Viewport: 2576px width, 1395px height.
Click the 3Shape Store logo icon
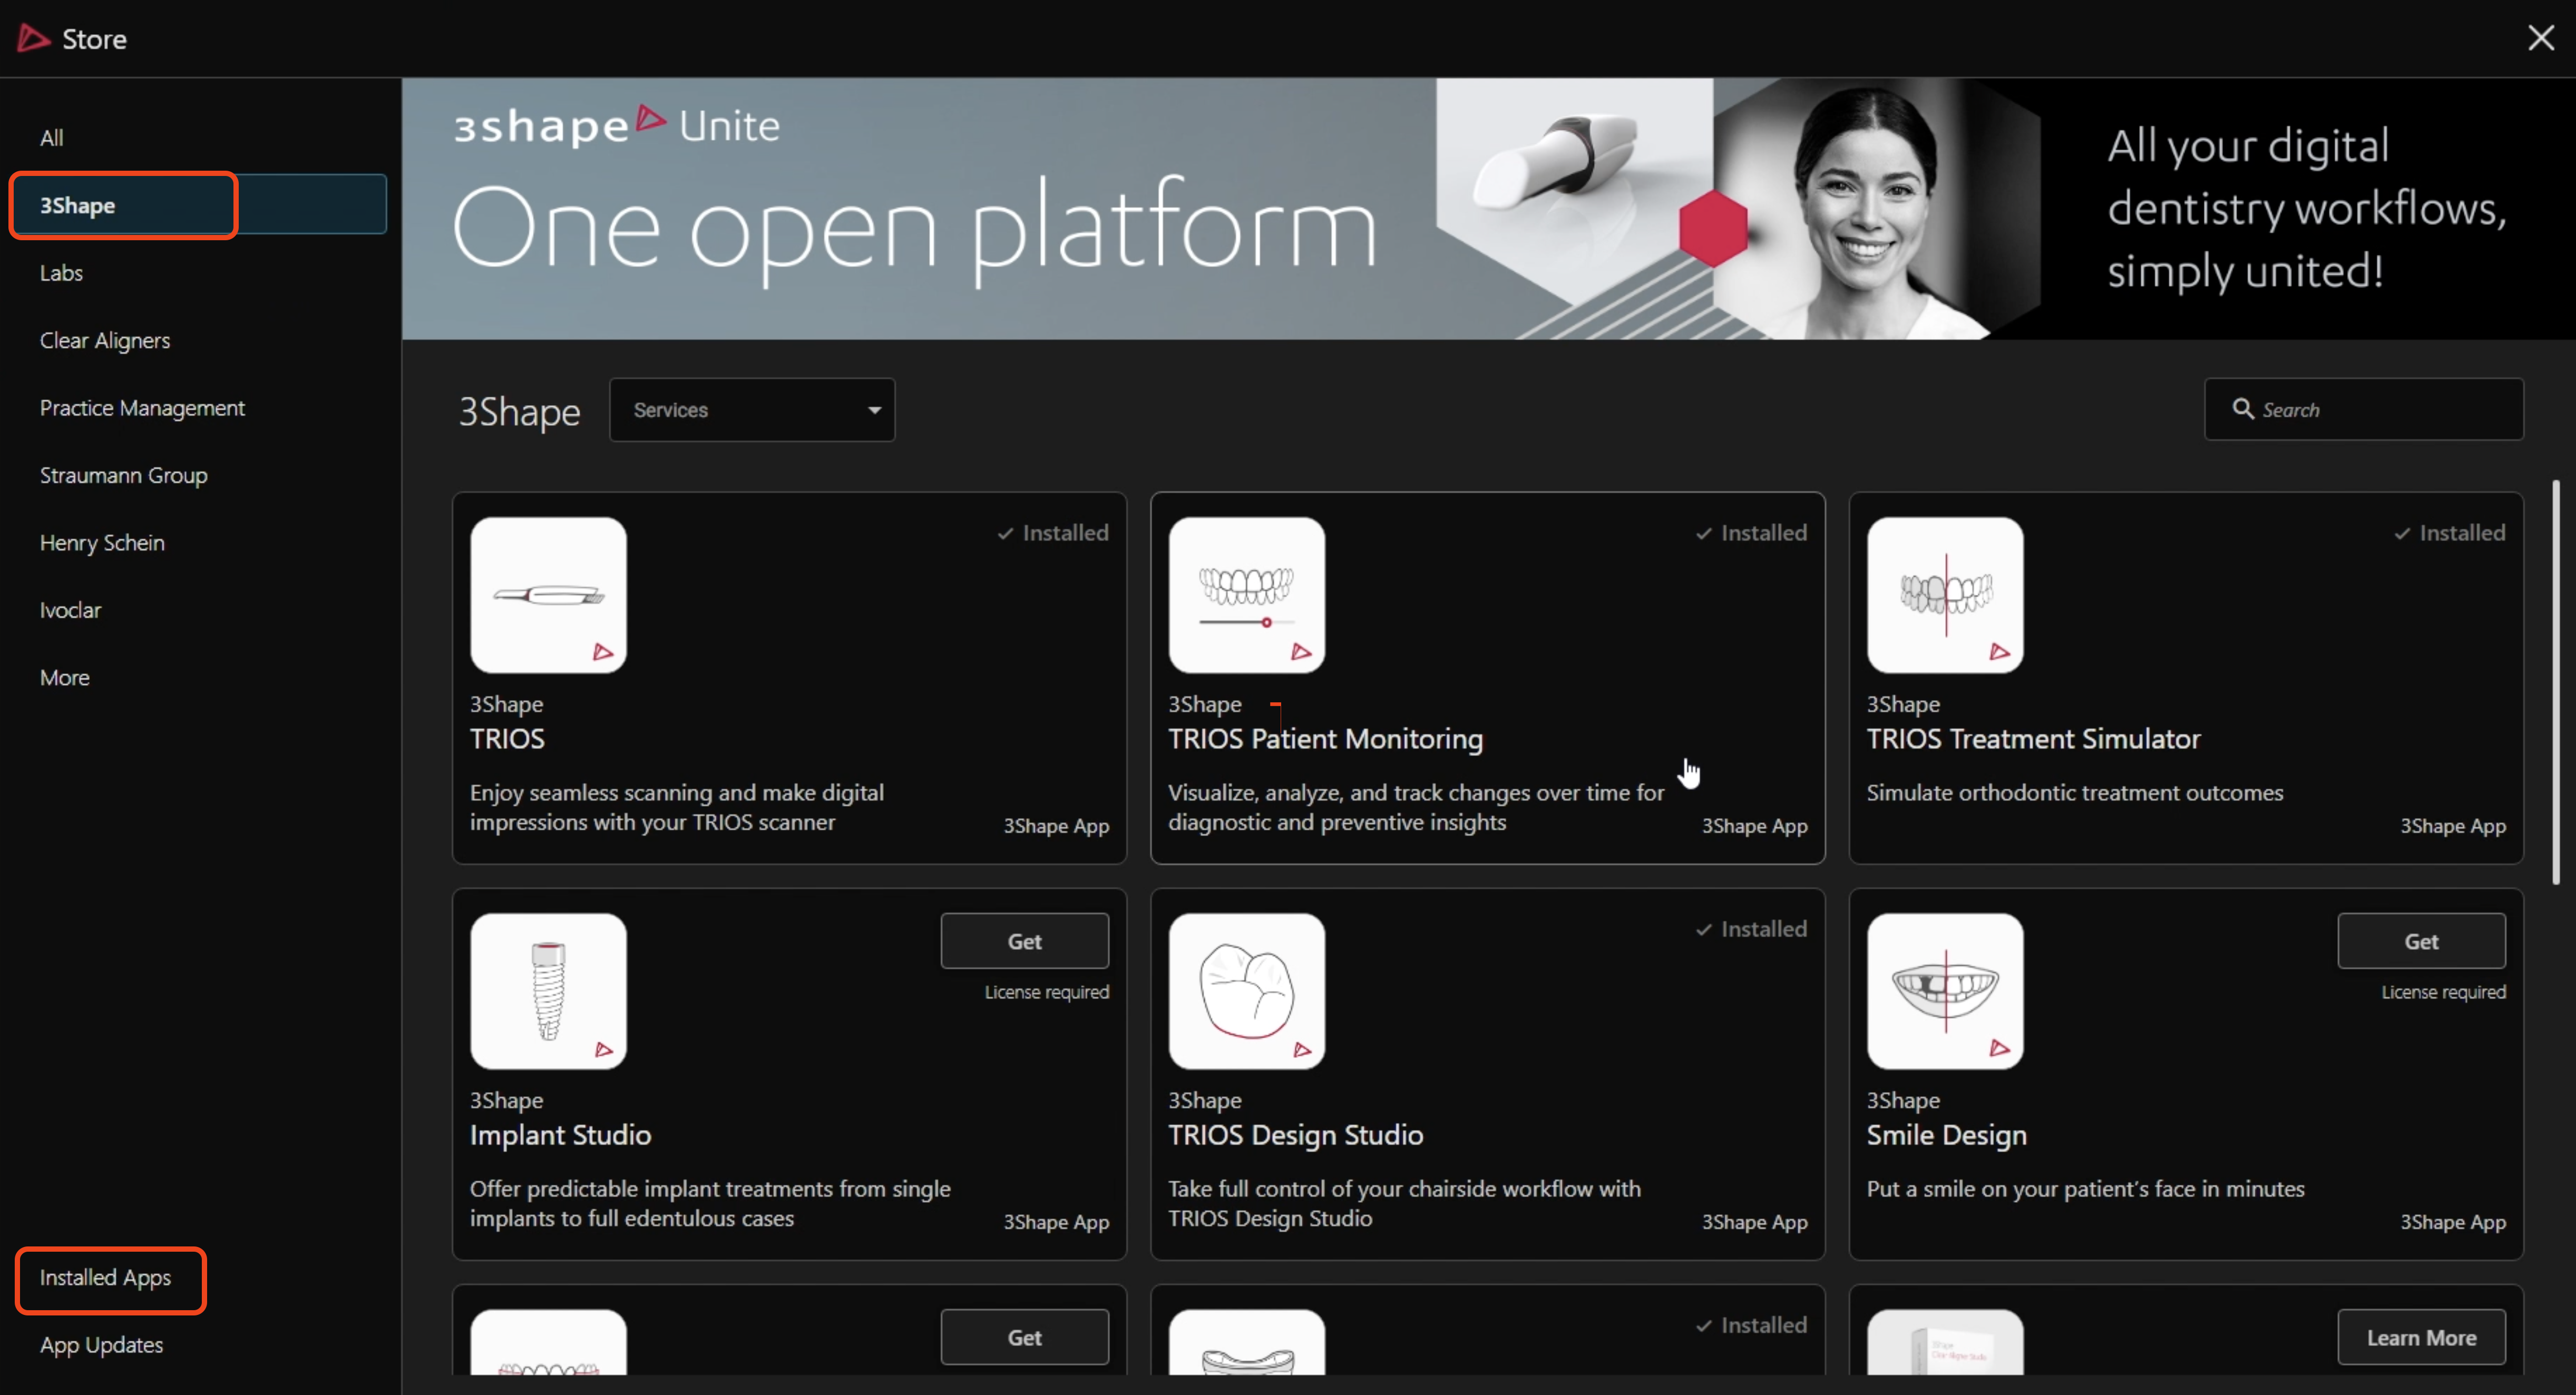[33, 38]
